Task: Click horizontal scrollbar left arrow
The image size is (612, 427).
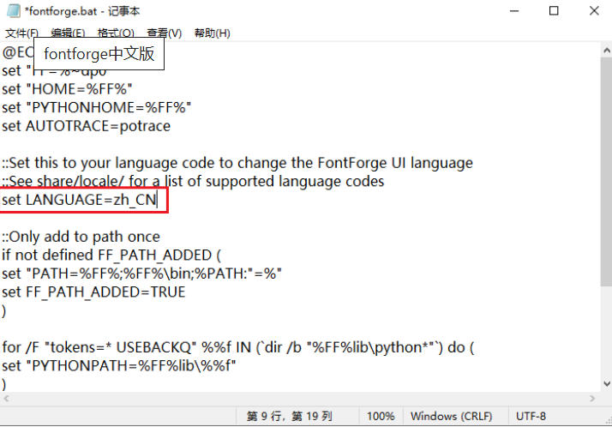Action: 6,399
